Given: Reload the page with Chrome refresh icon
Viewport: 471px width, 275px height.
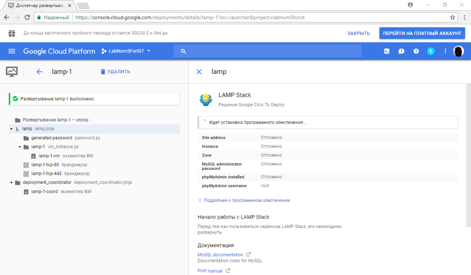Looking at the screenshot, I should point(27,18).
